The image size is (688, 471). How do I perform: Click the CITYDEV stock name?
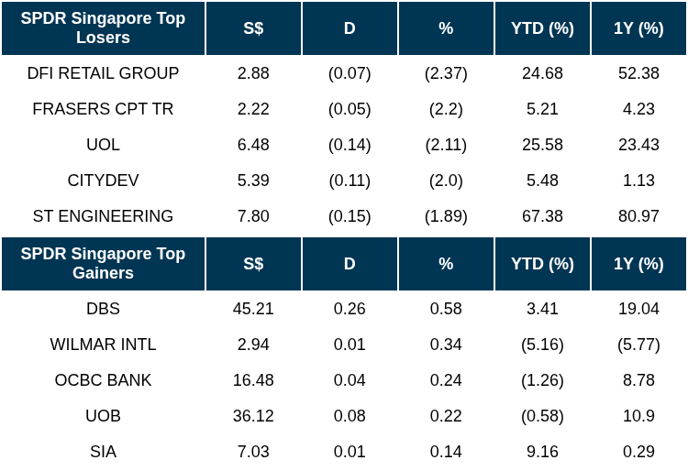point(103,181)
